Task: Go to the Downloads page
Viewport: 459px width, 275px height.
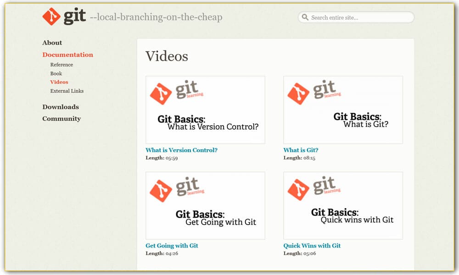Action: tap(60, 107)
